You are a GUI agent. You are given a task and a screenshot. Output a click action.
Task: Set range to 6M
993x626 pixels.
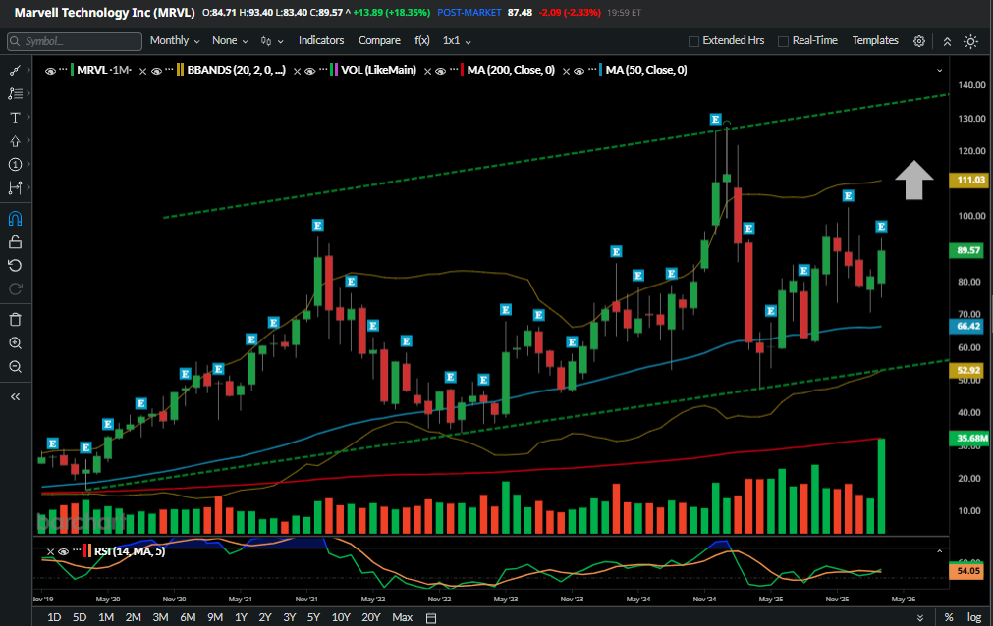pos(188,617)
